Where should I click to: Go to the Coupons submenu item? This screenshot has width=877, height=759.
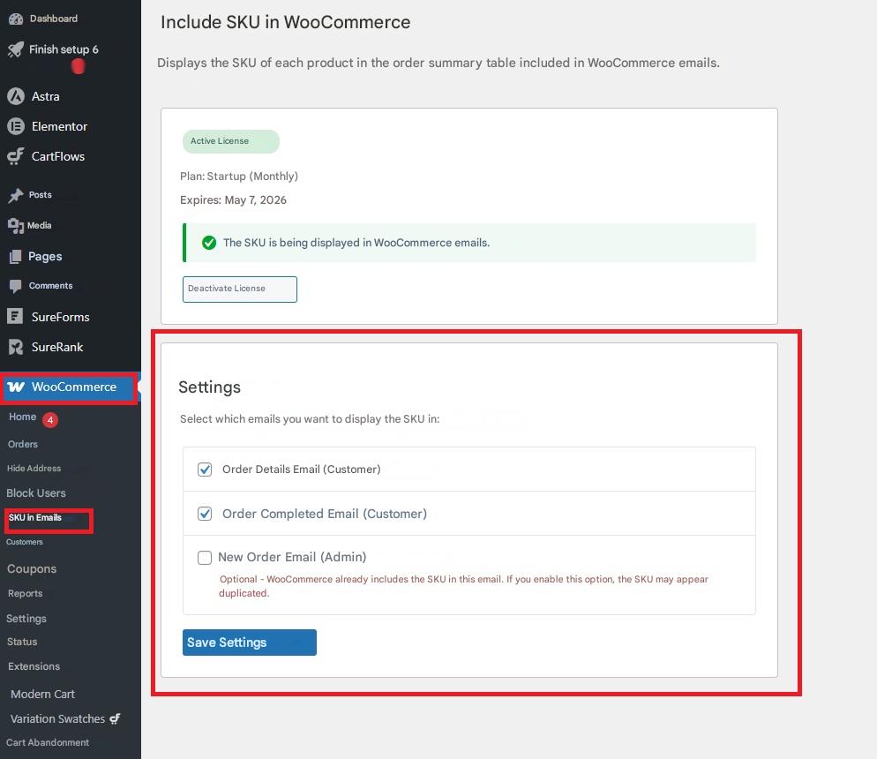32,569
